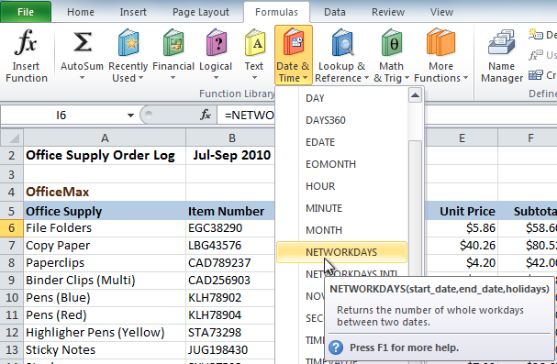Switch to the Home tab
557x364 pixels.
[81, 12]
